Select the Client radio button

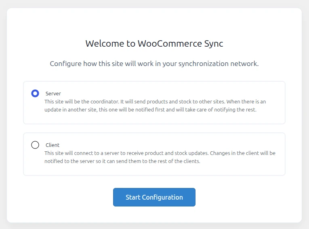point(35,145)
